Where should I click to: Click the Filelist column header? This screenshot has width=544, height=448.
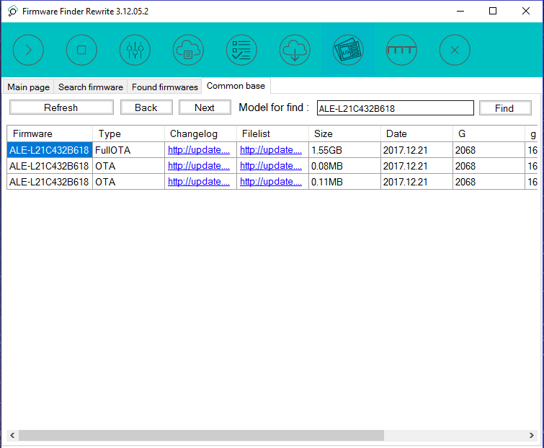[272, 133]
